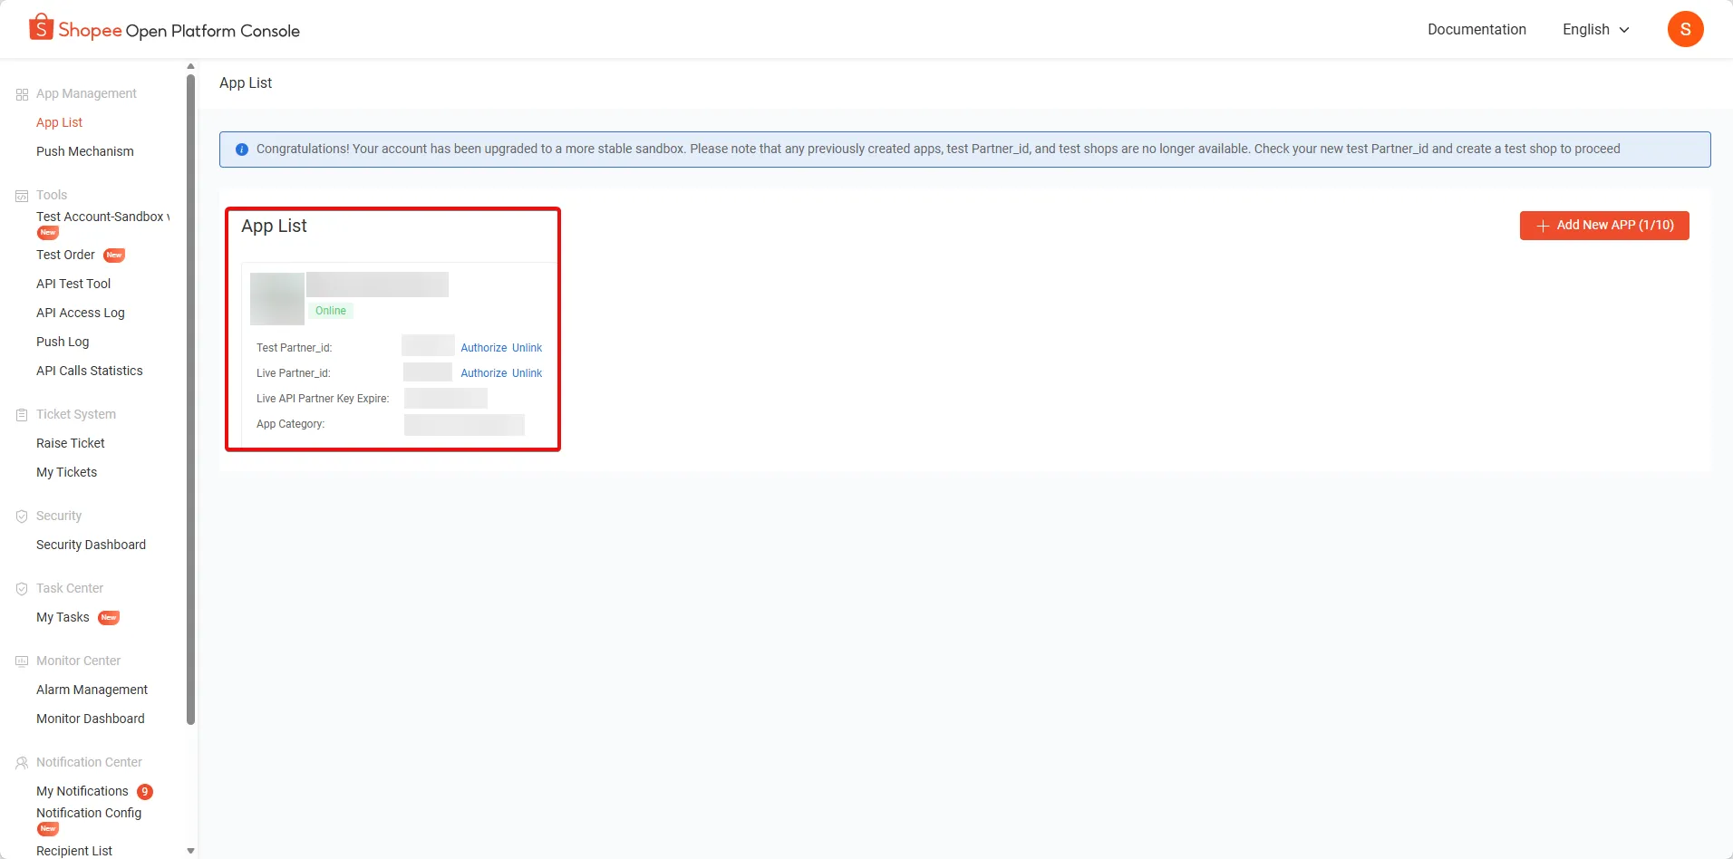The height and width of the screenshot is (859, 1733).
Task: Open My Tickets menu item
Action: (x=66, y=473)
